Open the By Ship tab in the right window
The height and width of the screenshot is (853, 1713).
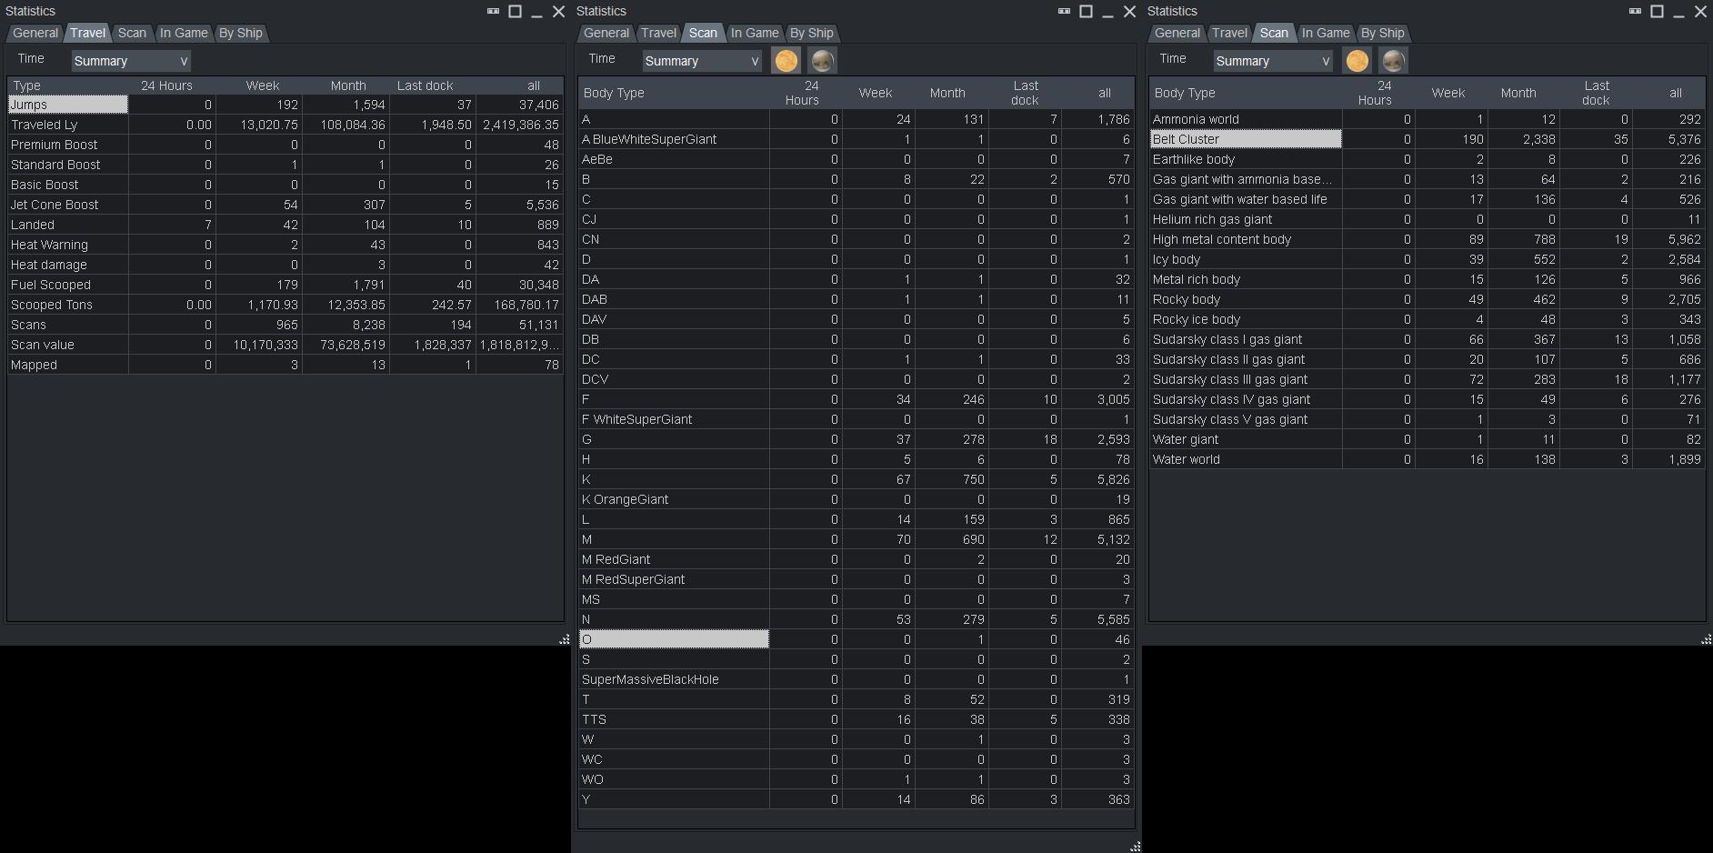pyautogui.click(x=1383, y=33)
